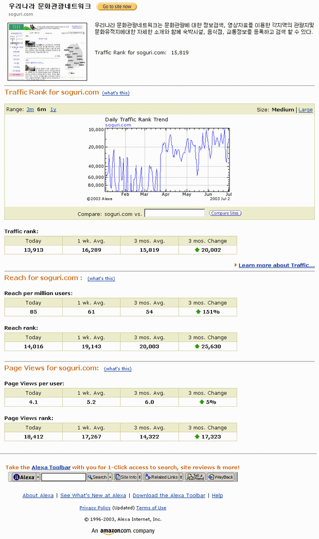
Task: Click the Traffic rank Today value 13,913
Action: [x=33, y=250]
